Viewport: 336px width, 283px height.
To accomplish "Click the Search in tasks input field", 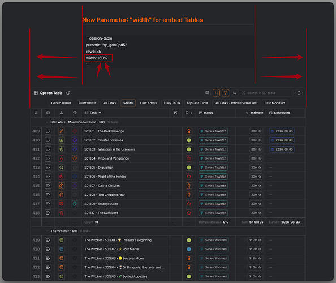I will click(x=266, y=93).
